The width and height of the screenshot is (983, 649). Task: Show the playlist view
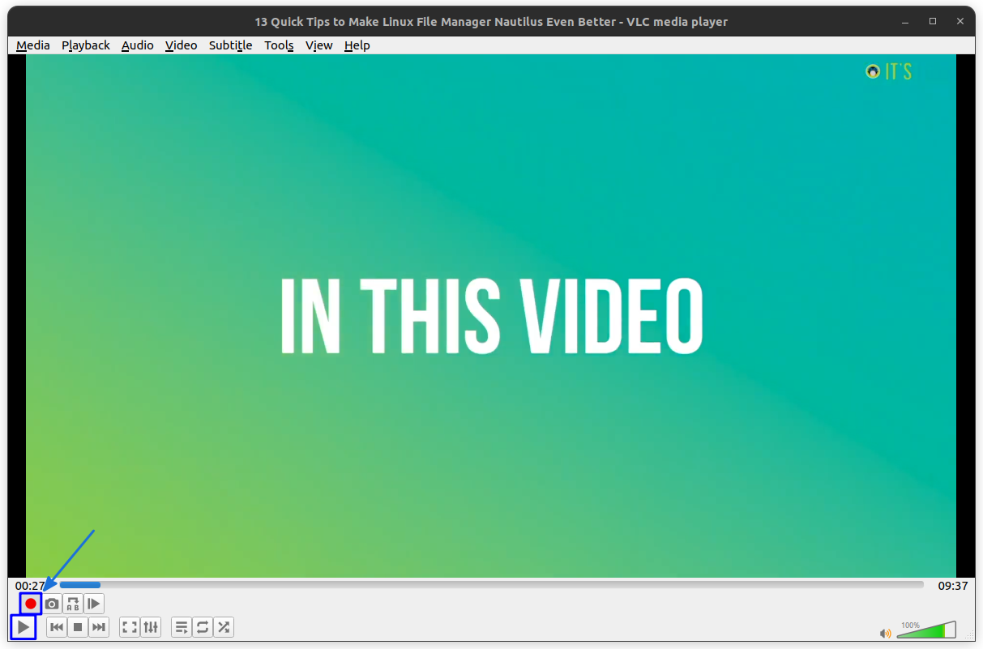click(181, 626)
